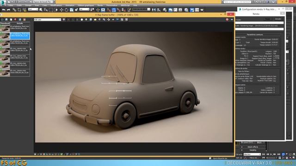Viewport: 296px width, 166px height.
Task: Expand the Bokeh effects rollout
Action: click(253, 147)
